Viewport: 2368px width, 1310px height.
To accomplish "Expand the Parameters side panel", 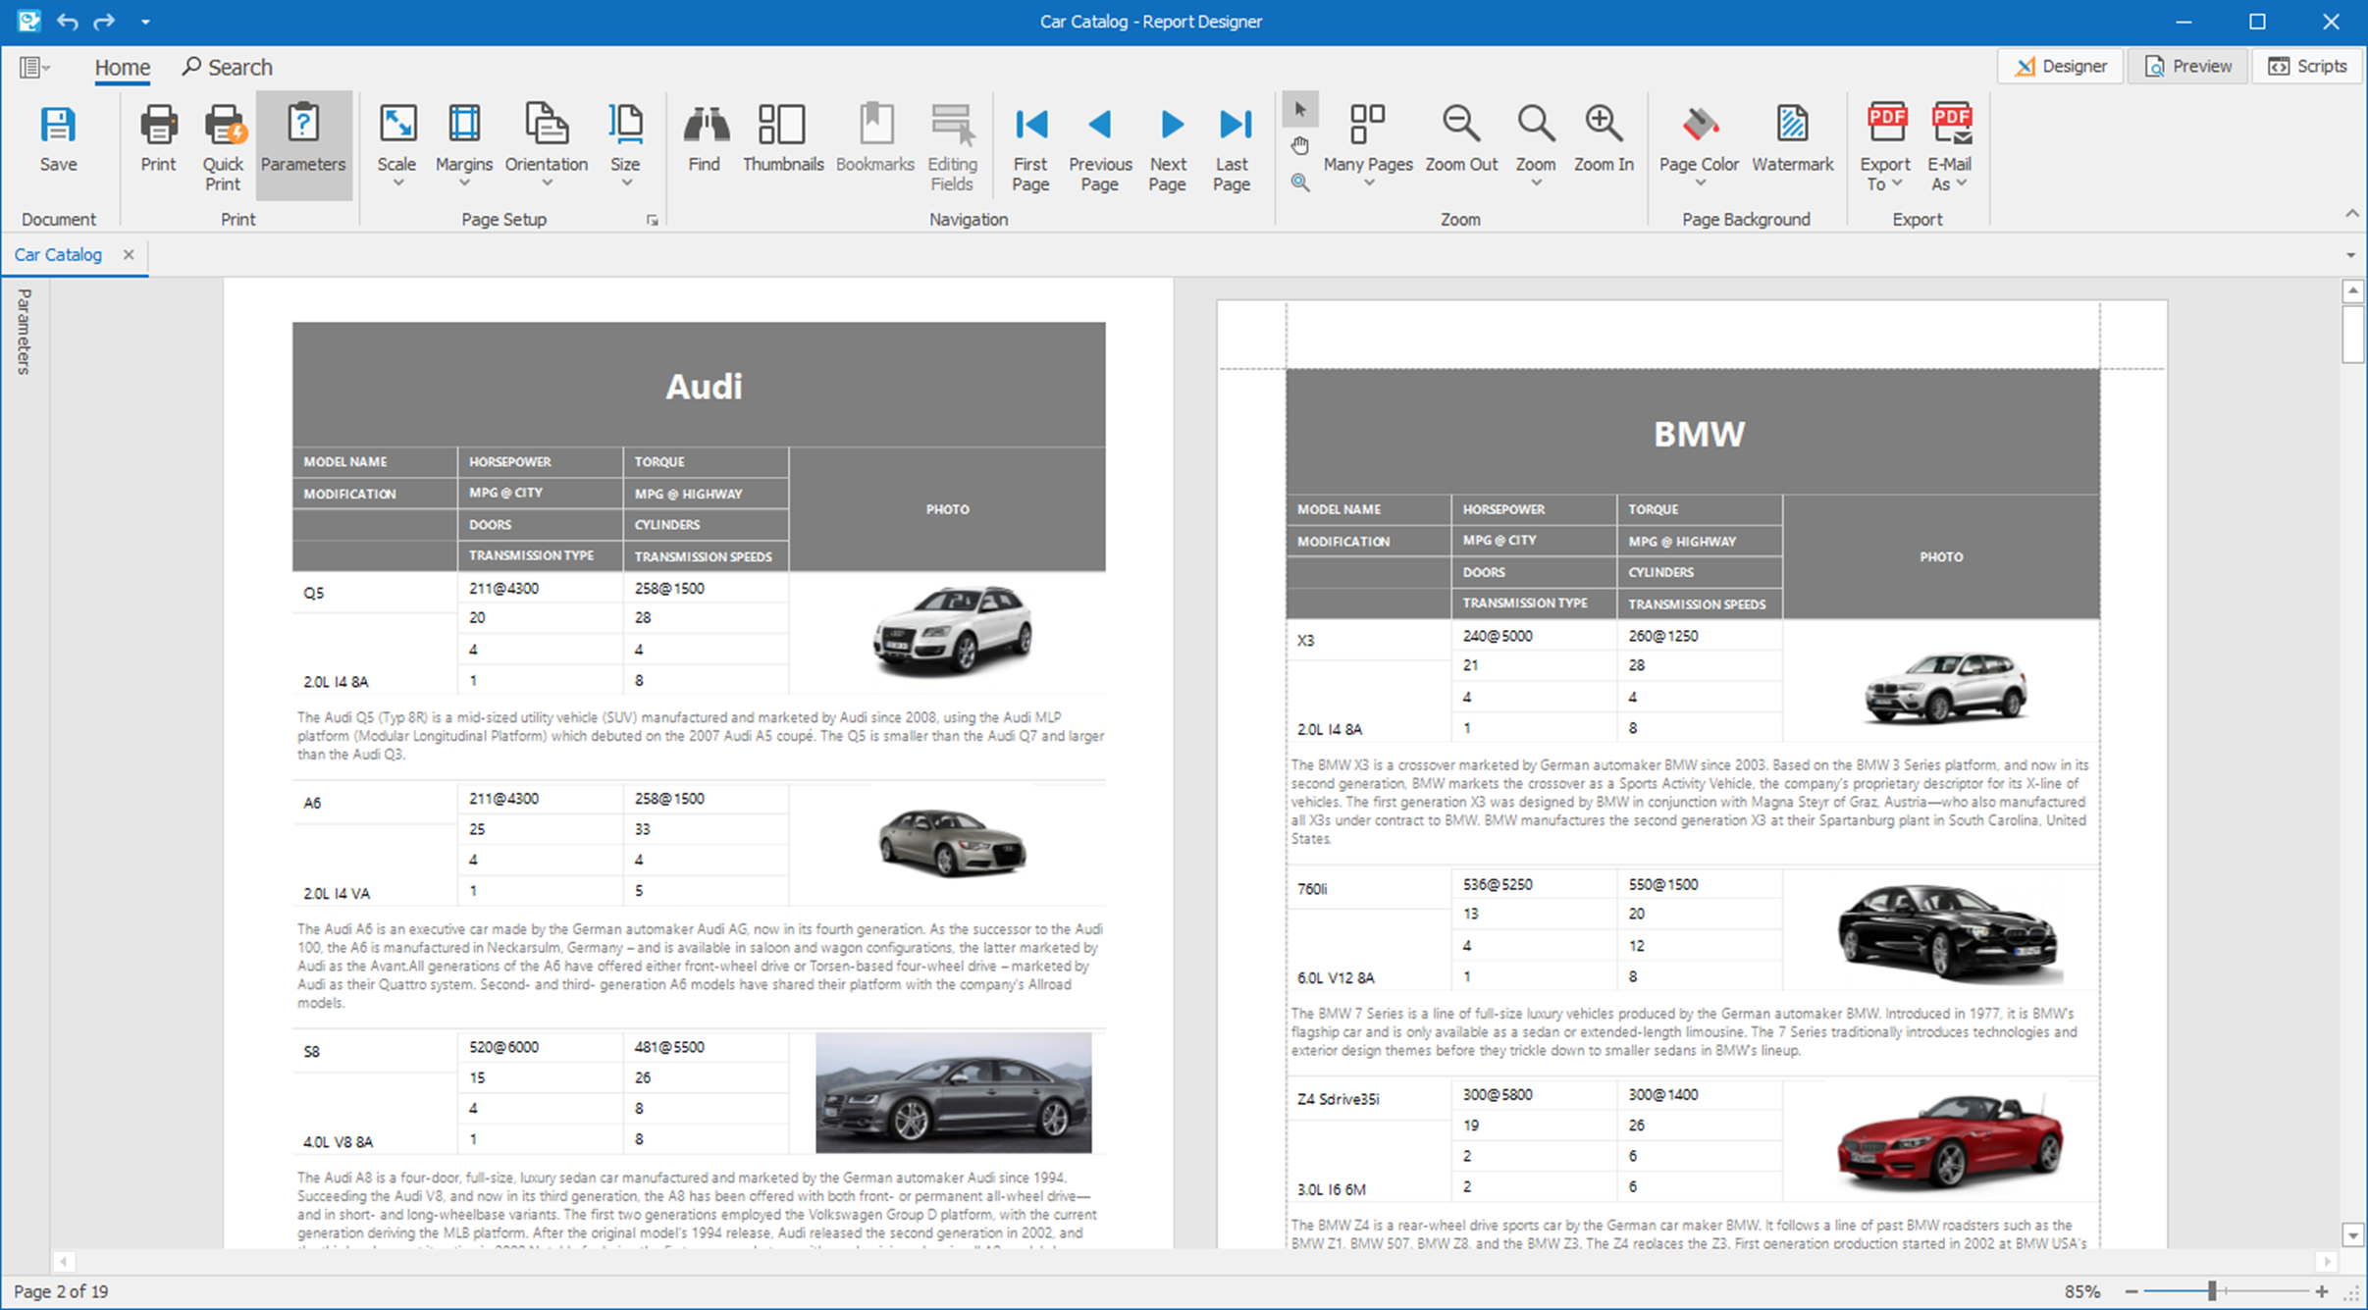I will click(25, 332).
